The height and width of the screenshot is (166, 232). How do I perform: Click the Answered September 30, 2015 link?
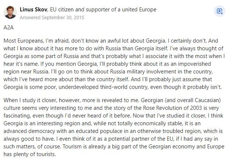(52, 17)
